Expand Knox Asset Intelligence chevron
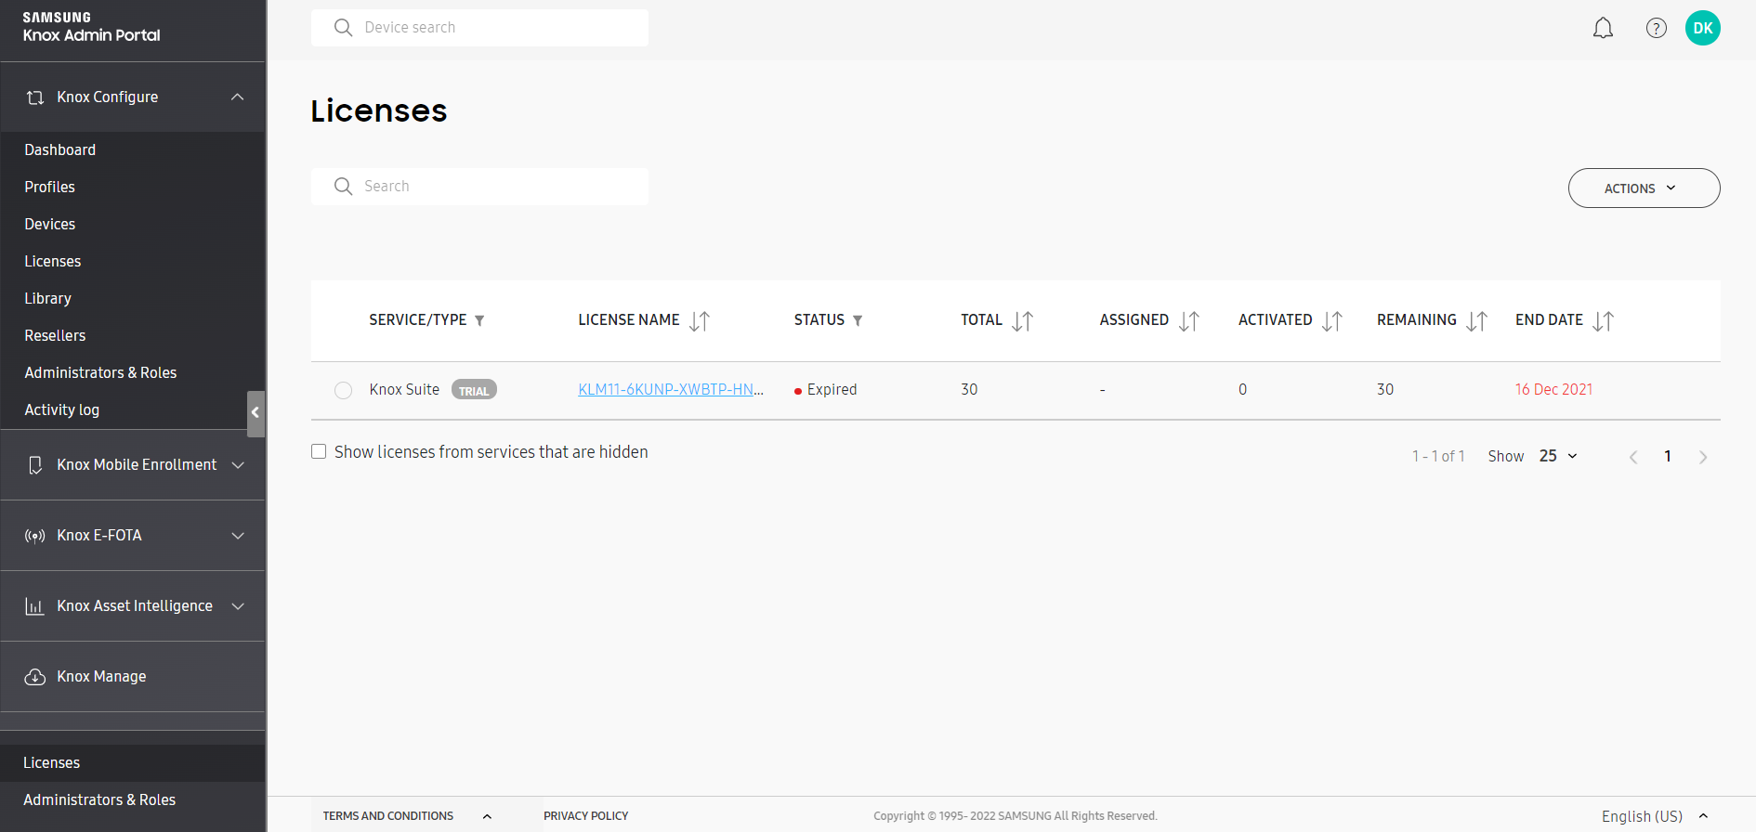The image size is (1756, 832). 238,606
